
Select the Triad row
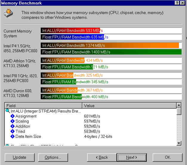pyautogui.click(x=91, y=131)
